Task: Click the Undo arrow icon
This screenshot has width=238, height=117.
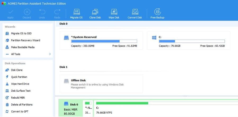Action: tap(42, 12)
